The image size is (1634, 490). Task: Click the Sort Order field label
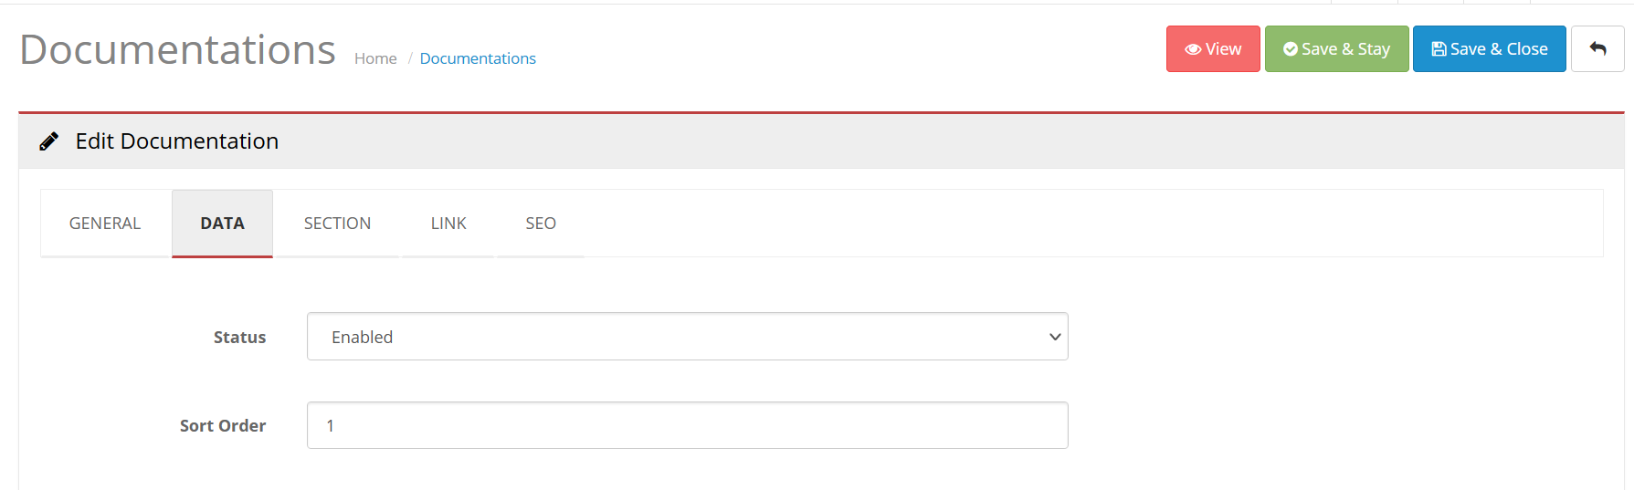point(223,426)
